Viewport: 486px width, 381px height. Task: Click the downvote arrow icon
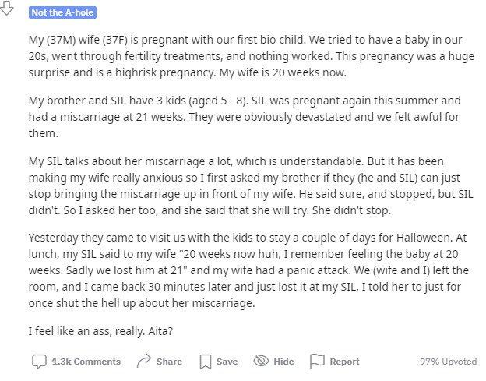[x=6, y=8]
